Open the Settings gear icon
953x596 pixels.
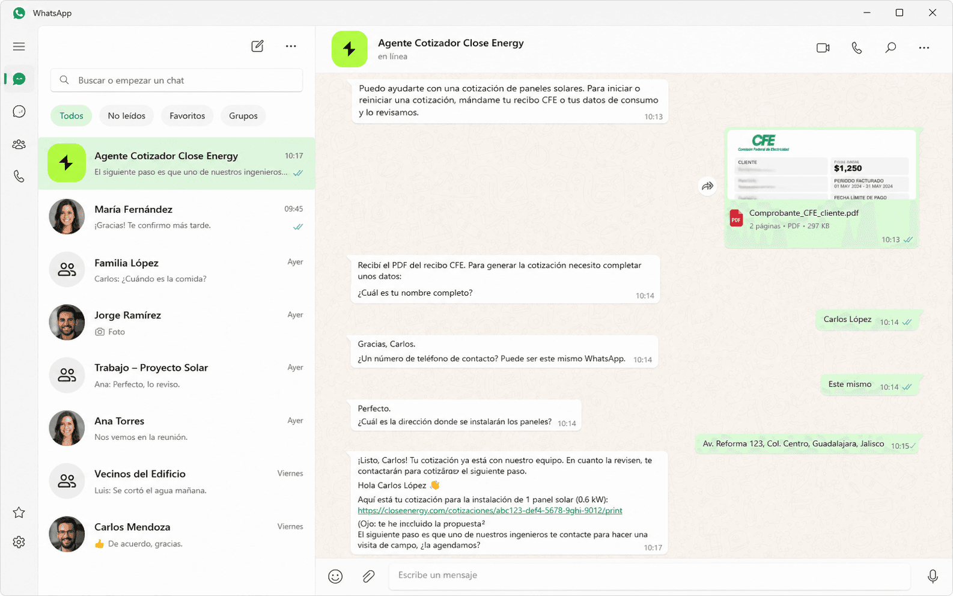click(x=19, y=542)
